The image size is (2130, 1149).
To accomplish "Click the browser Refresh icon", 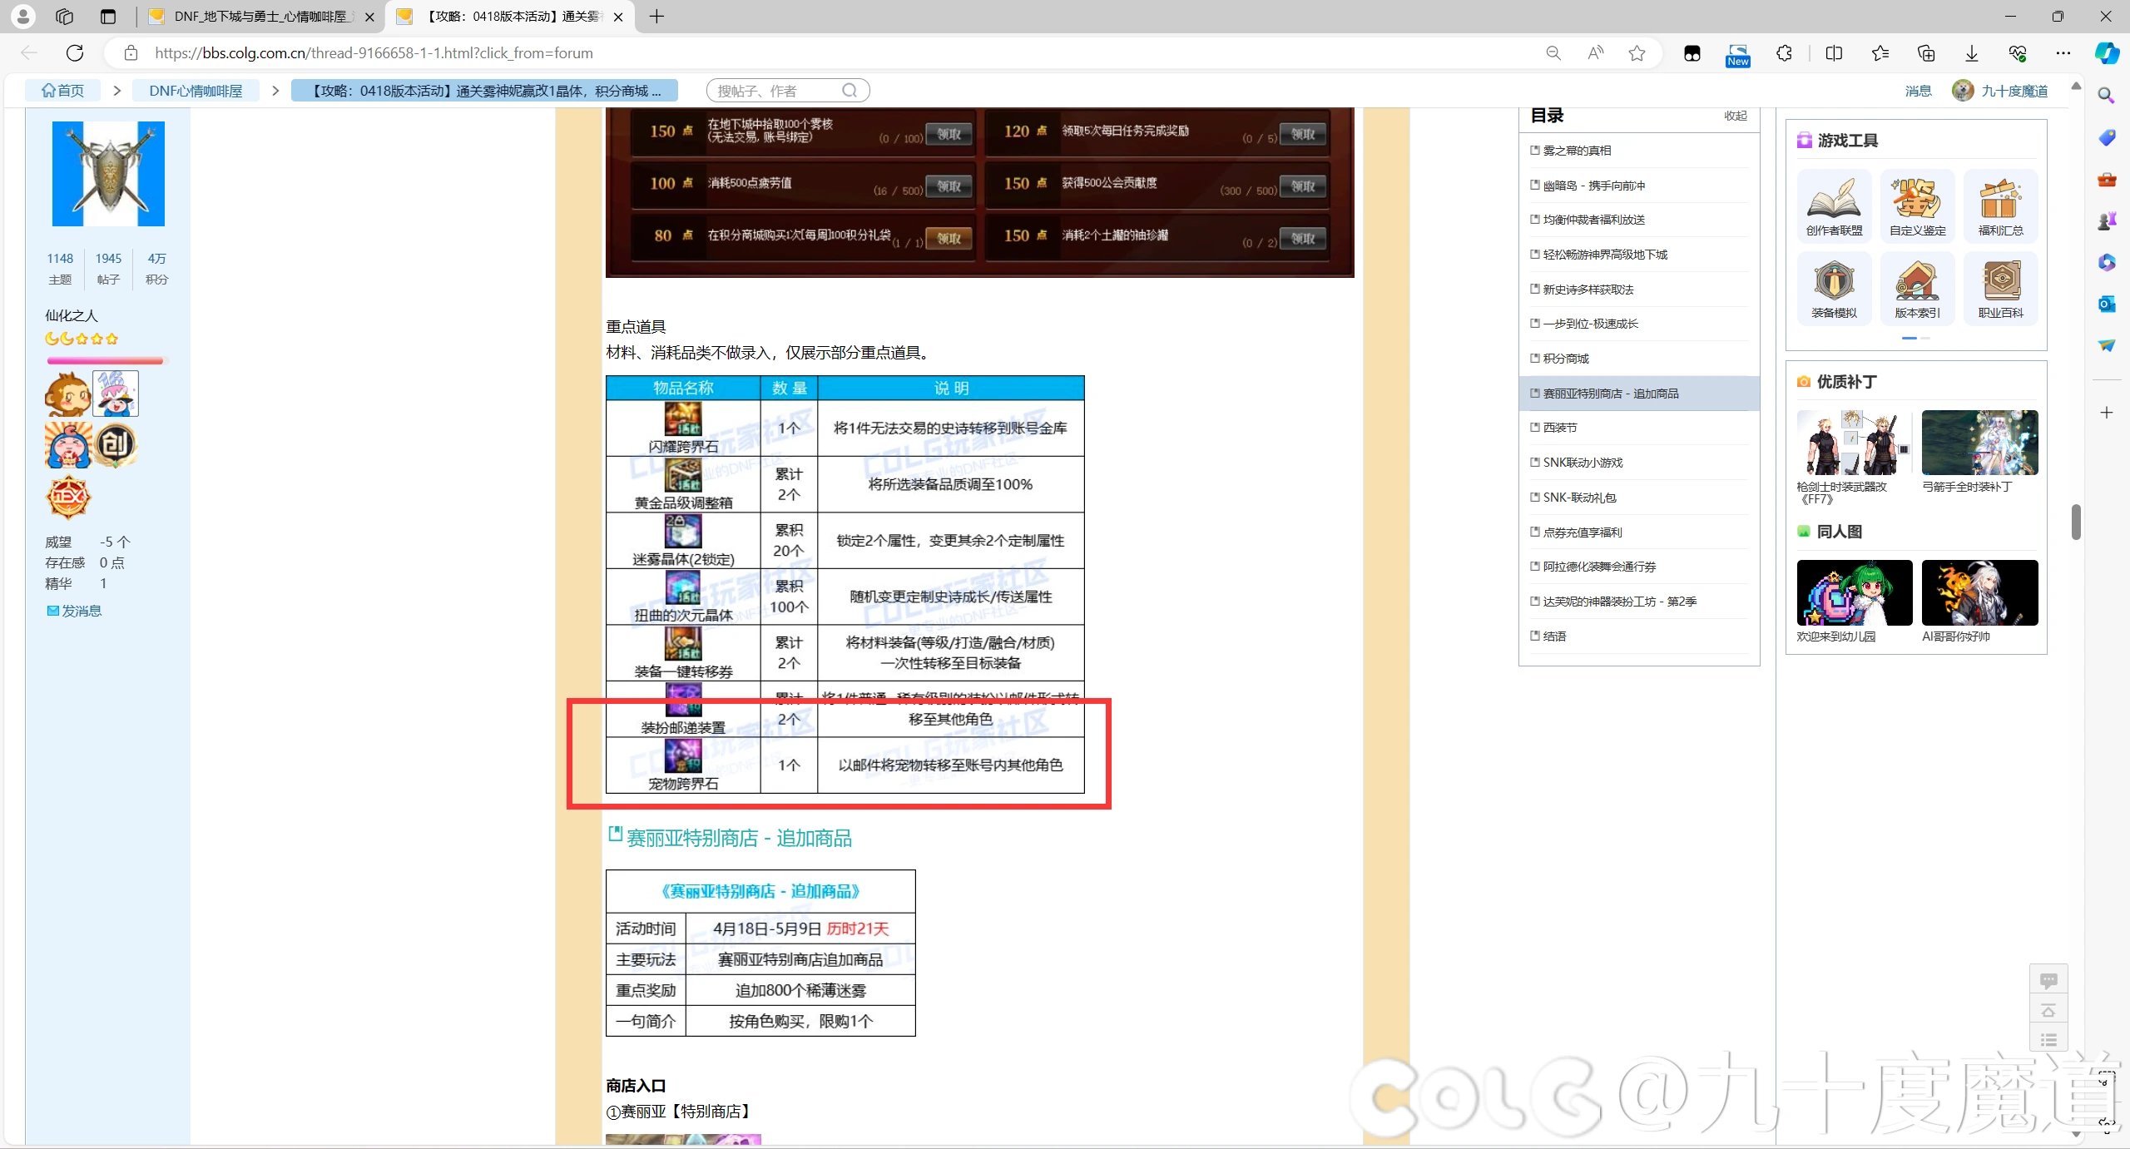I will [75, 53].
